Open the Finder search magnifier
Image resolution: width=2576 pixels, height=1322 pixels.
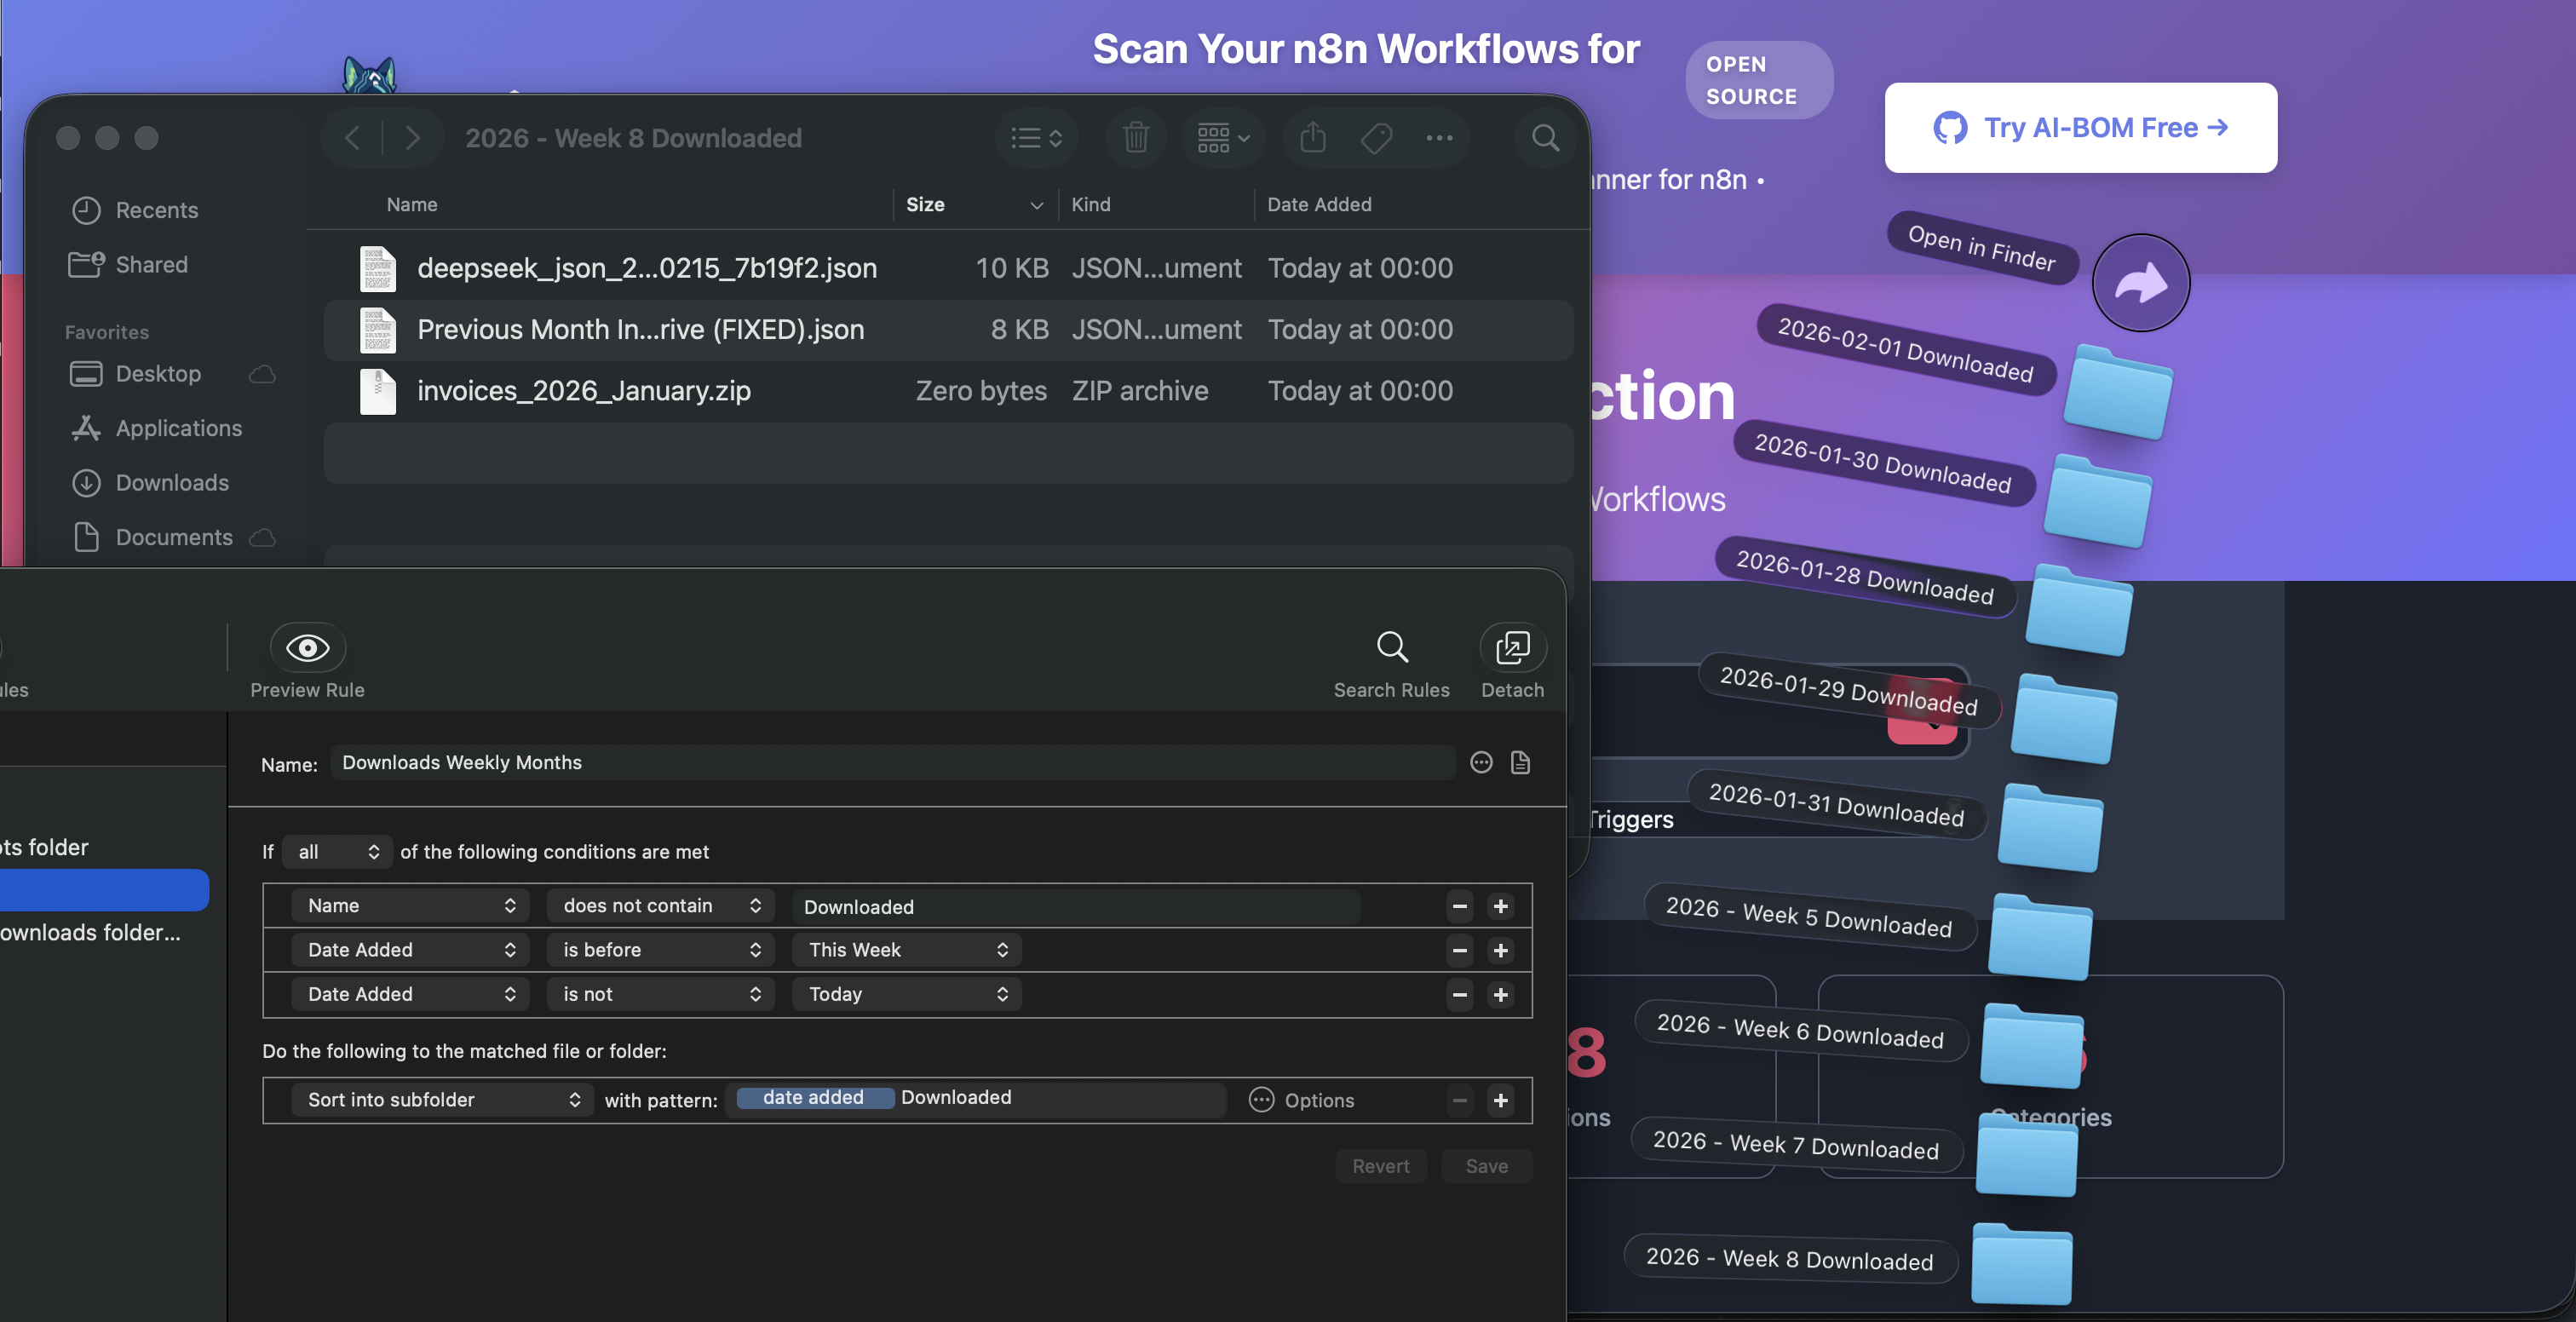pyautogui.click(x=1545, y=138)
